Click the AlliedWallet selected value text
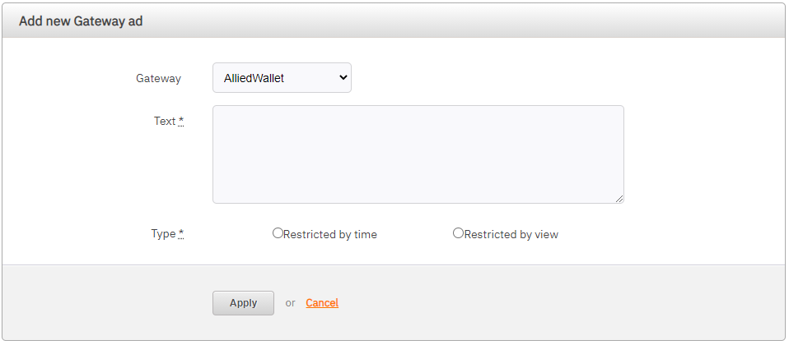789x345 pixels. coord(254,78)
